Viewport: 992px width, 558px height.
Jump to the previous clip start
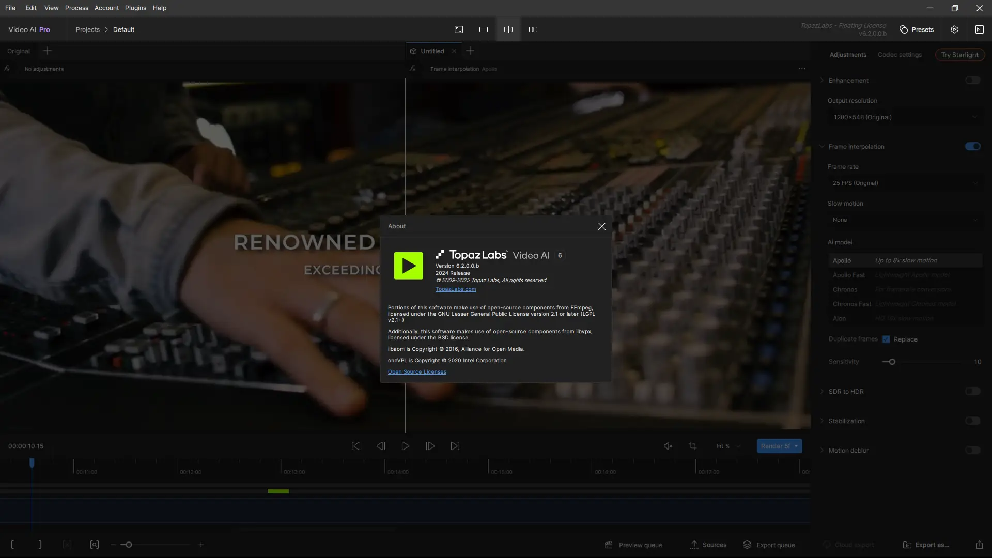point(355,446)
